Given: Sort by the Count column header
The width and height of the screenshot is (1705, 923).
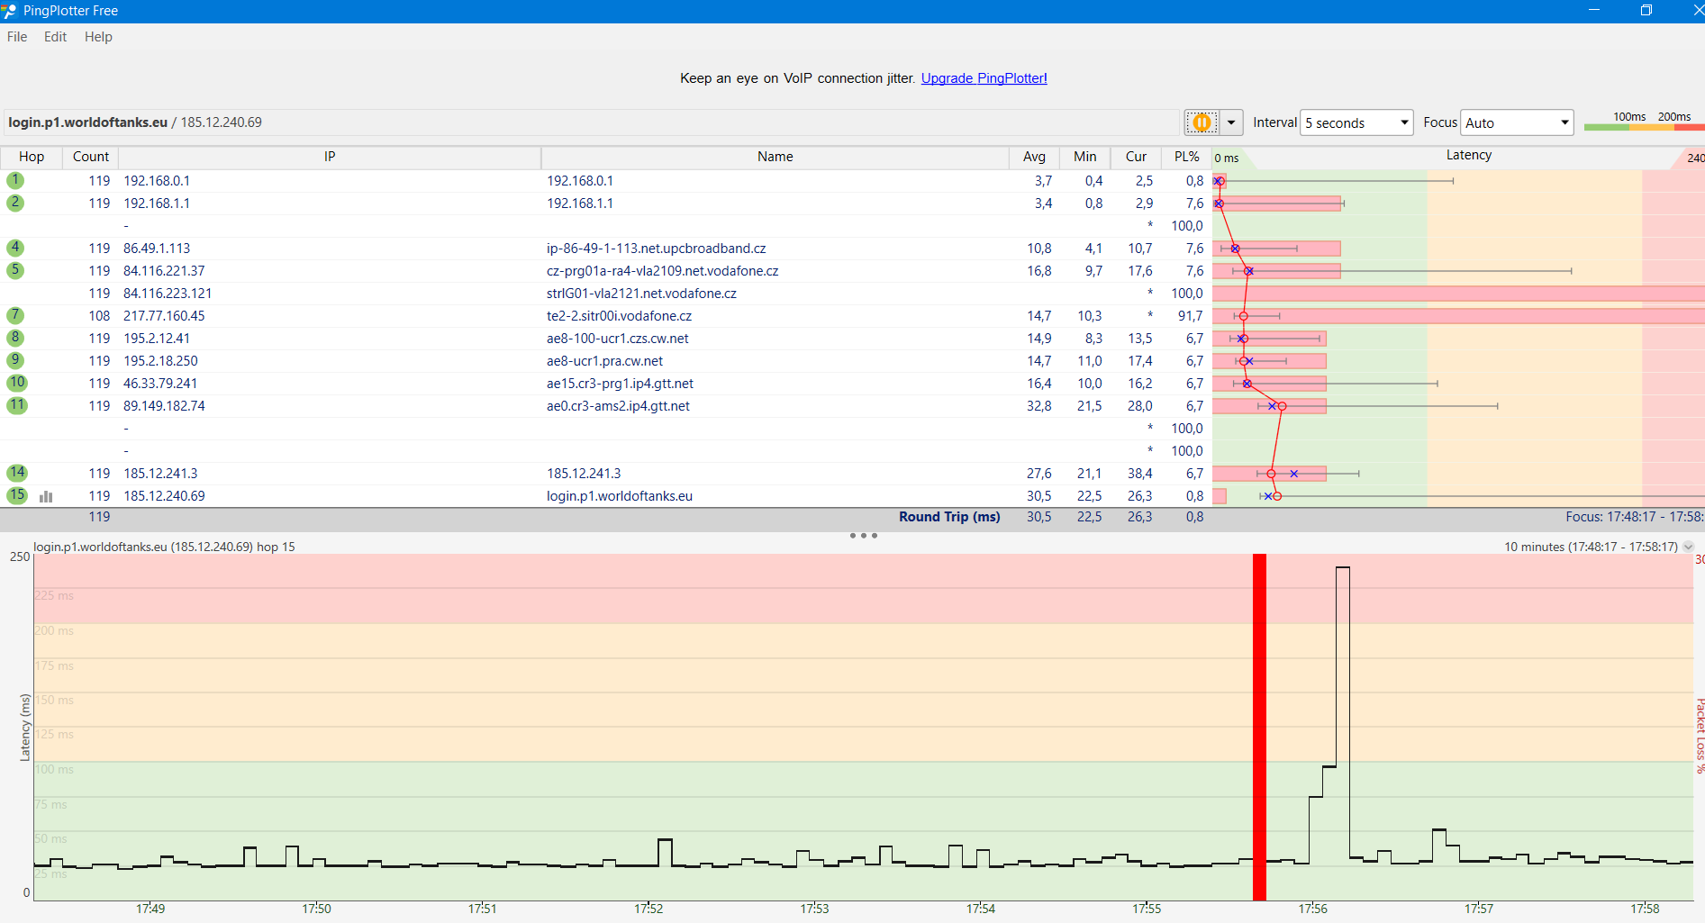Looking at the screenshot, I should click(x=91, y=157).
